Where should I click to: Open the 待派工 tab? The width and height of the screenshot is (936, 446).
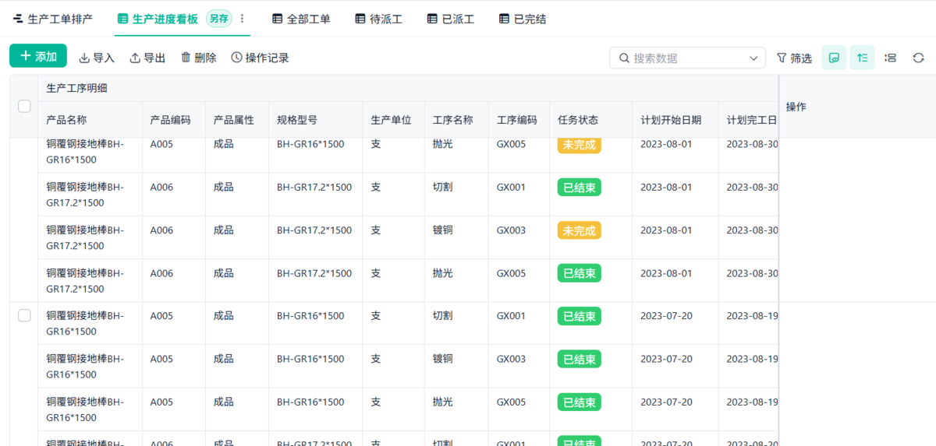[x=378, y=19]
